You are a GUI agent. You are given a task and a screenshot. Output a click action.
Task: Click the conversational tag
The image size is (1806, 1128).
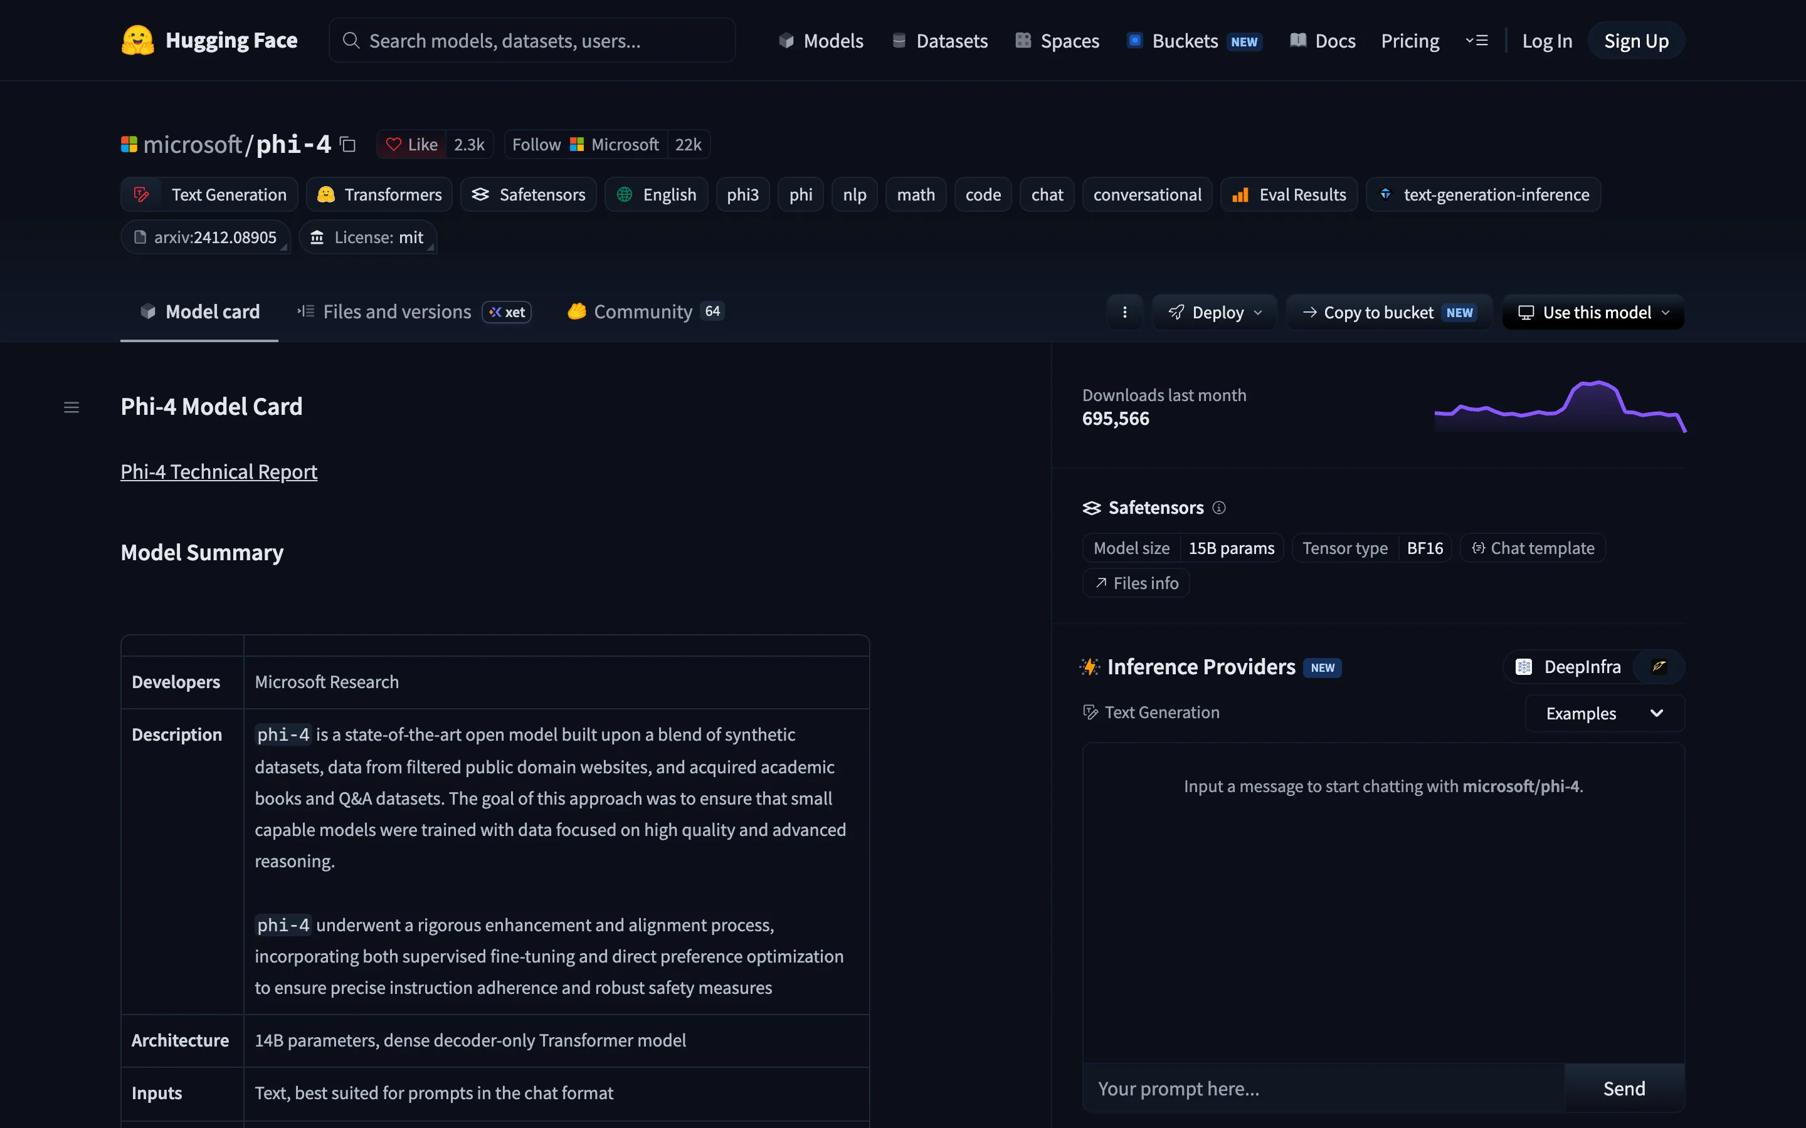(x=1147, y=195)
